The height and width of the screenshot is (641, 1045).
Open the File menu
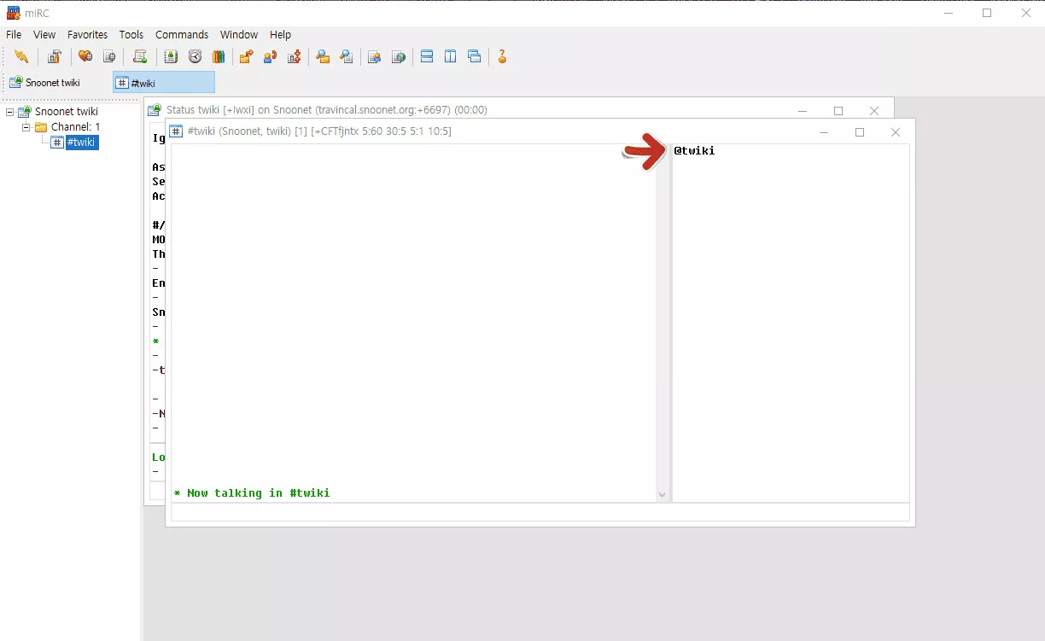(14, 35)
